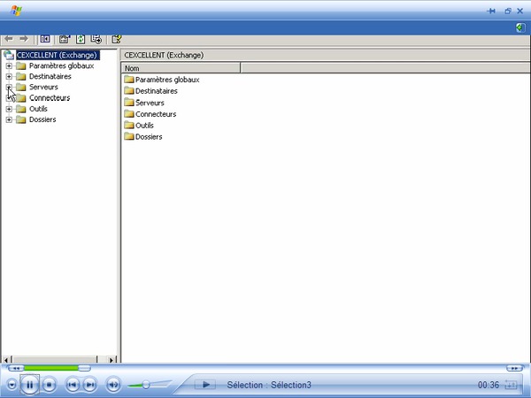Select Connecteurs folder in right list pane
The image size is (531, 398).
coord(155,114)
